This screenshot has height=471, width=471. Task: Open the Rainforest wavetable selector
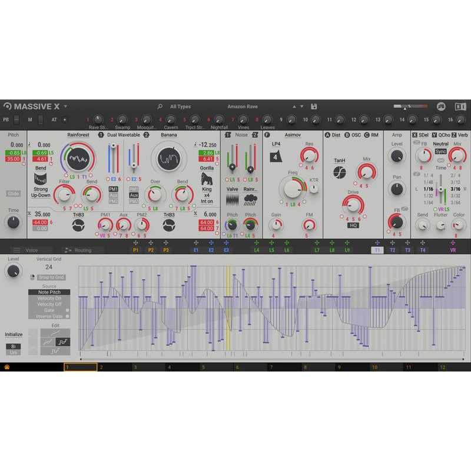click(78, 135)
